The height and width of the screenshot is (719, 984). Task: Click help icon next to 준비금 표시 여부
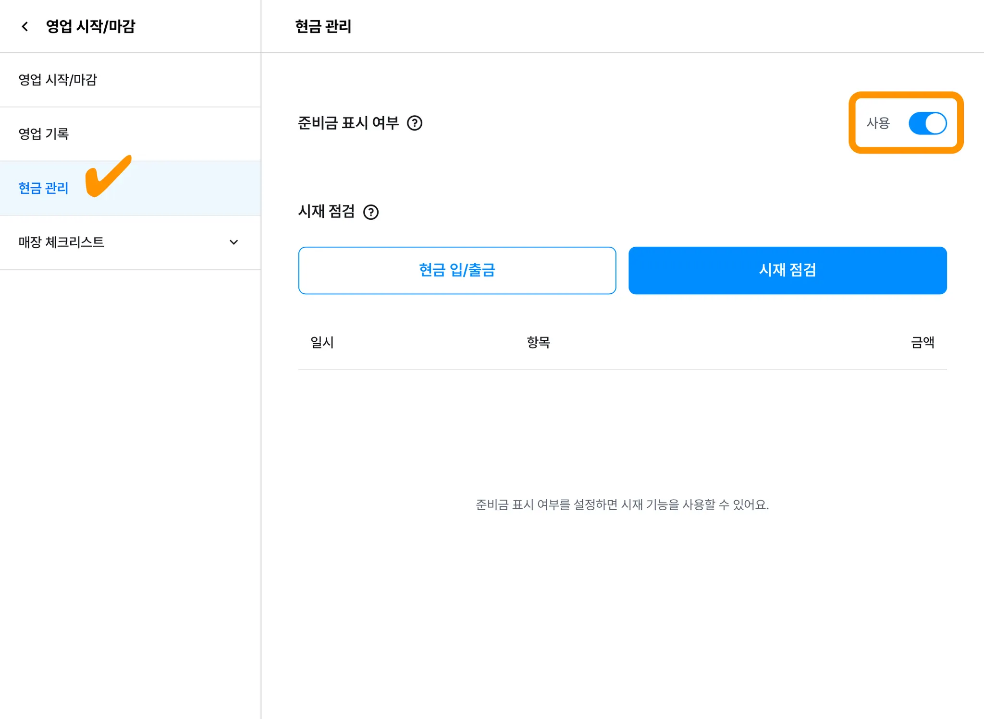[414, 123]
